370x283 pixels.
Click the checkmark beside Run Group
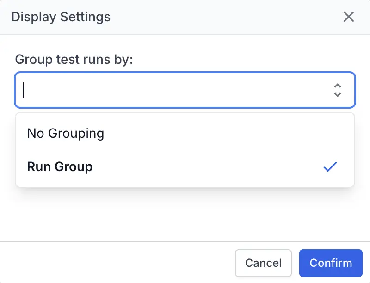click(x=331, y=166)
